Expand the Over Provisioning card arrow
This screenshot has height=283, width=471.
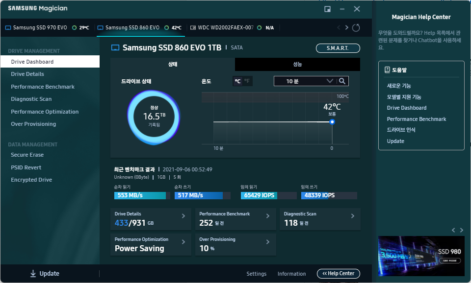point(268,242)
